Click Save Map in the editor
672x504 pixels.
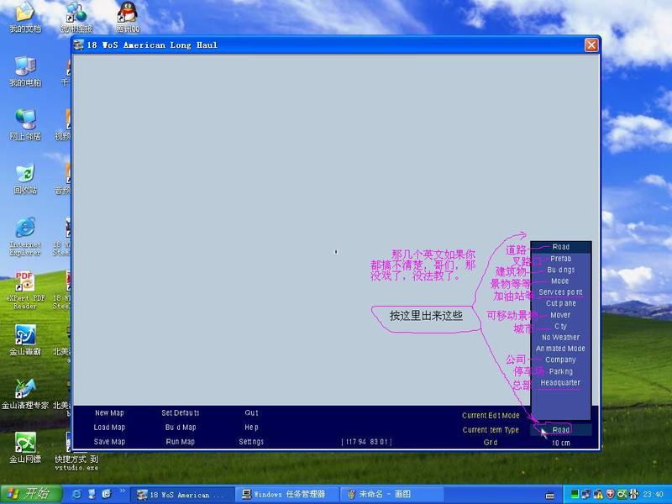[109, 442]
